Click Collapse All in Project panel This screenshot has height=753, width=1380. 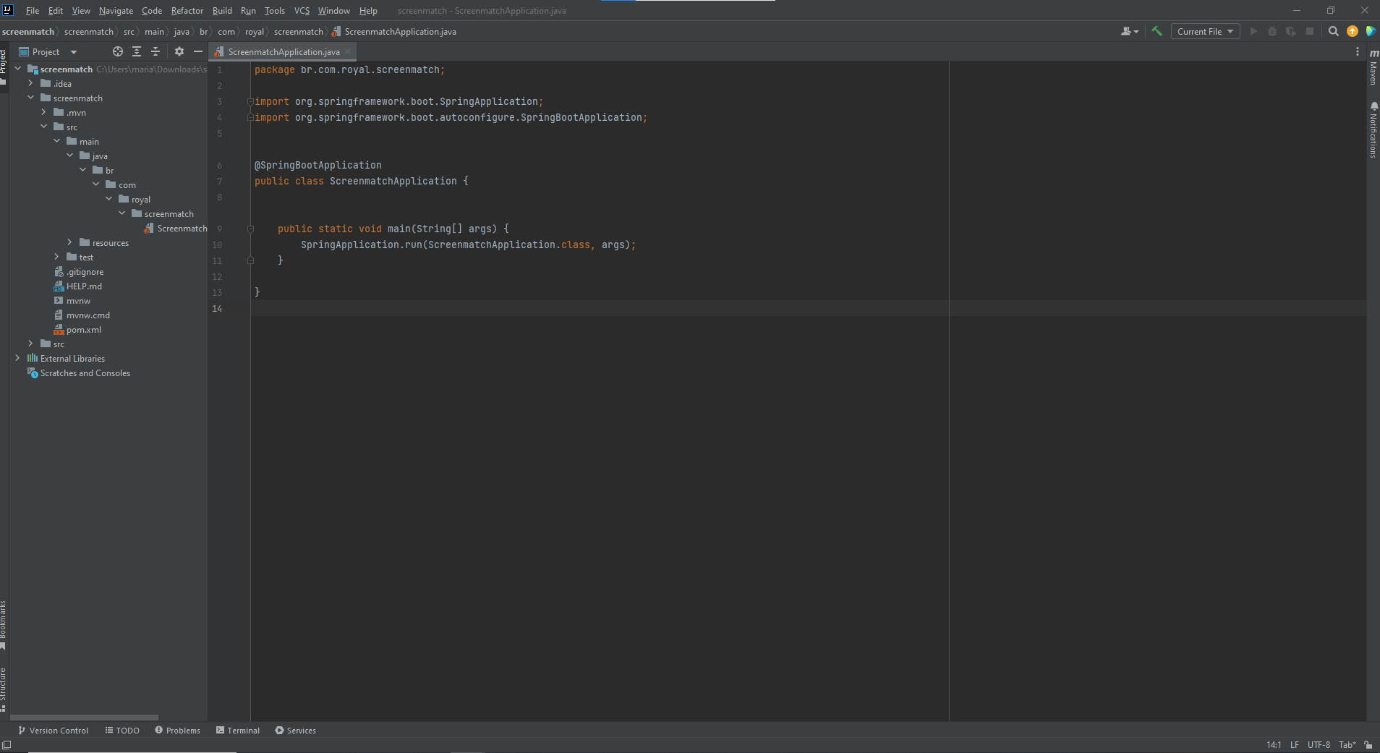tap(156, 51)
